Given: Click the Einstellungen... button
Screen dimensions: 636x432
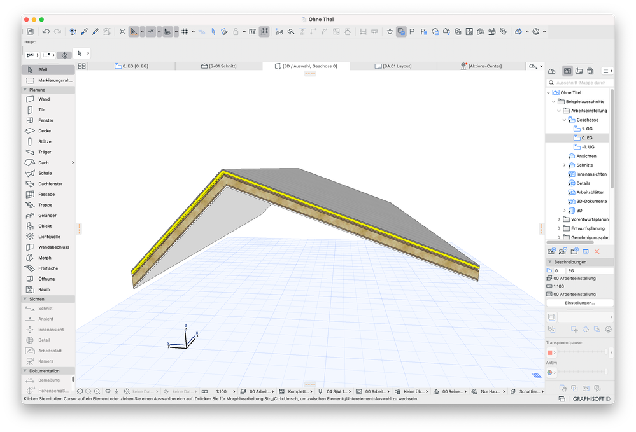Looking at the screenshot, I should point(579,303).
